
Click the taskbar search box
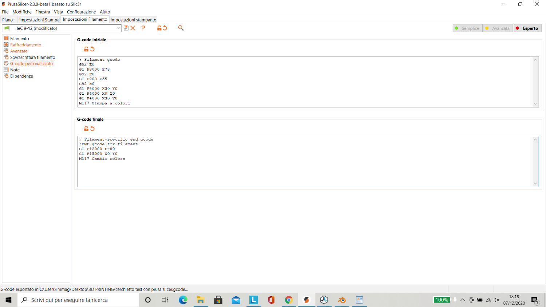pos(78,300)
